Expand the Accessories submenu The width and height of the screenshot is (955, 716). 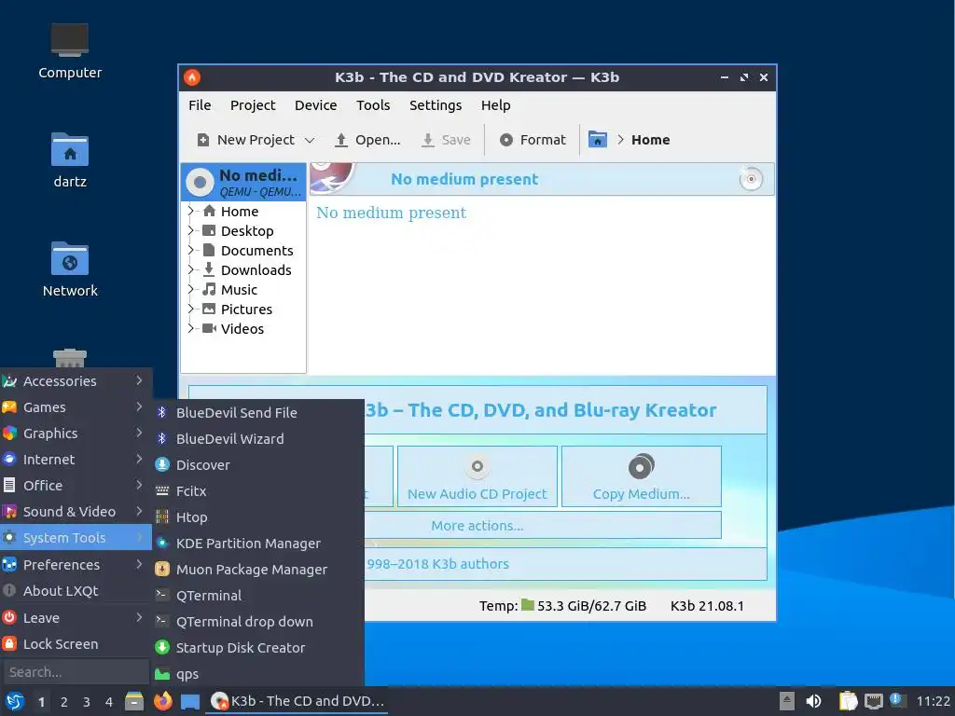coord(76,381)
